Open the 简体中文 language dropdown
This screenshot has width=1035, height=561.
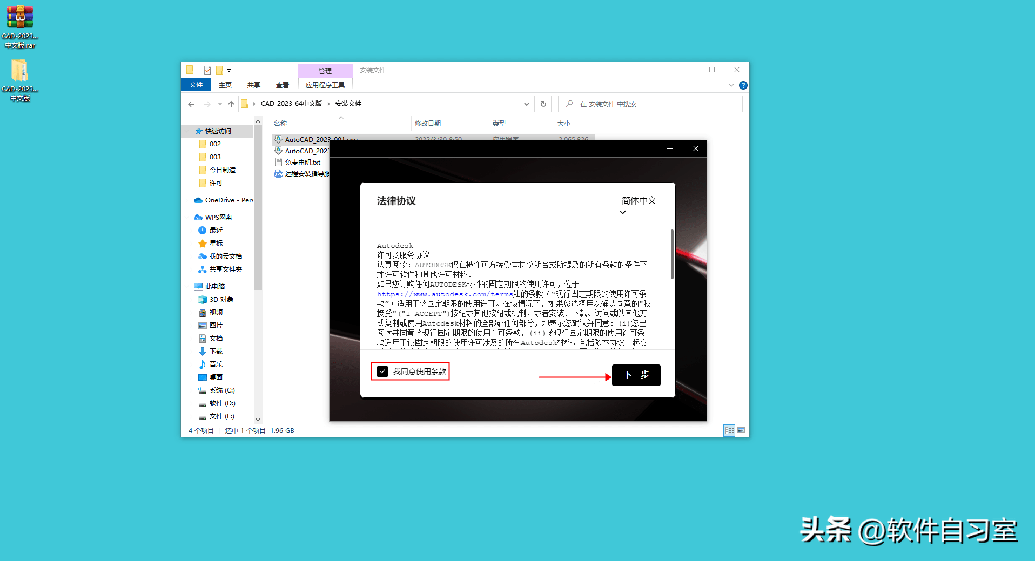(639, 205)
